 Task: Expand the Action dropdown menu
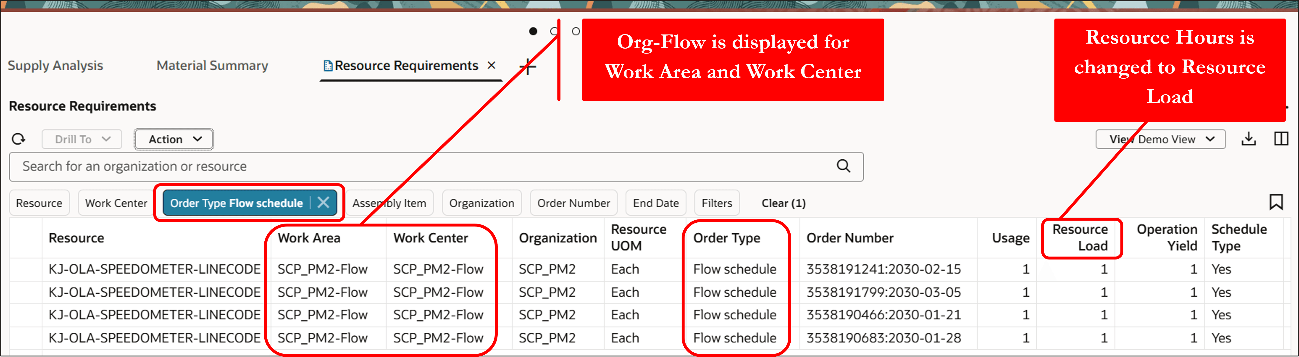174,139
